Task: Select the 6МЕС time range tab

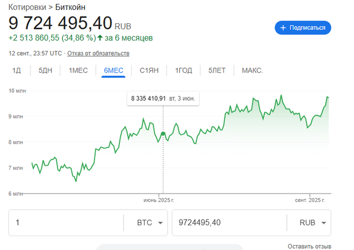Action: [x=113, y=70]
